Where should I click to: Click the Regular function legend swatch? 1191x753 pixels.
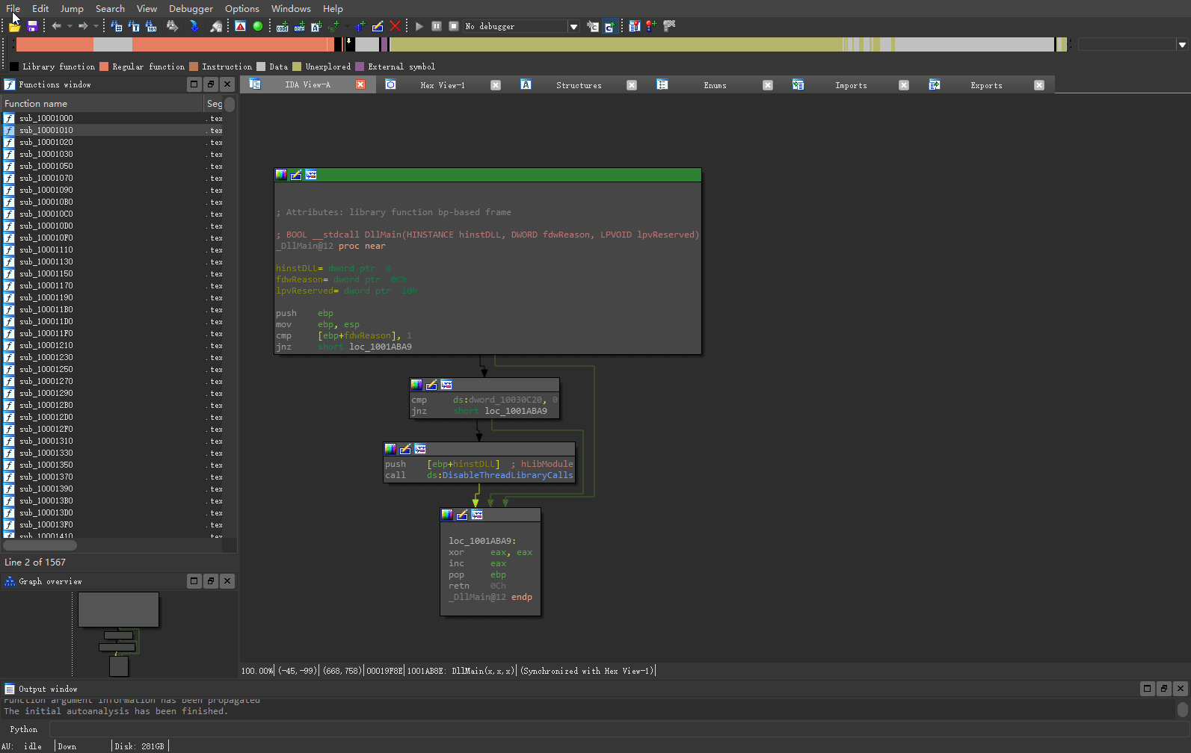(104, 66)
